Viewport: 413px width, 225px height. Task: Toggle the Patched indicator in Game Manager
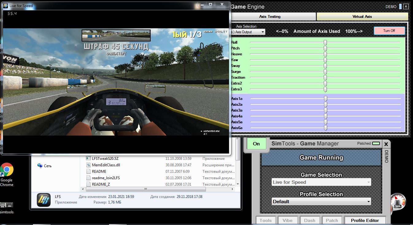[376, 144]
